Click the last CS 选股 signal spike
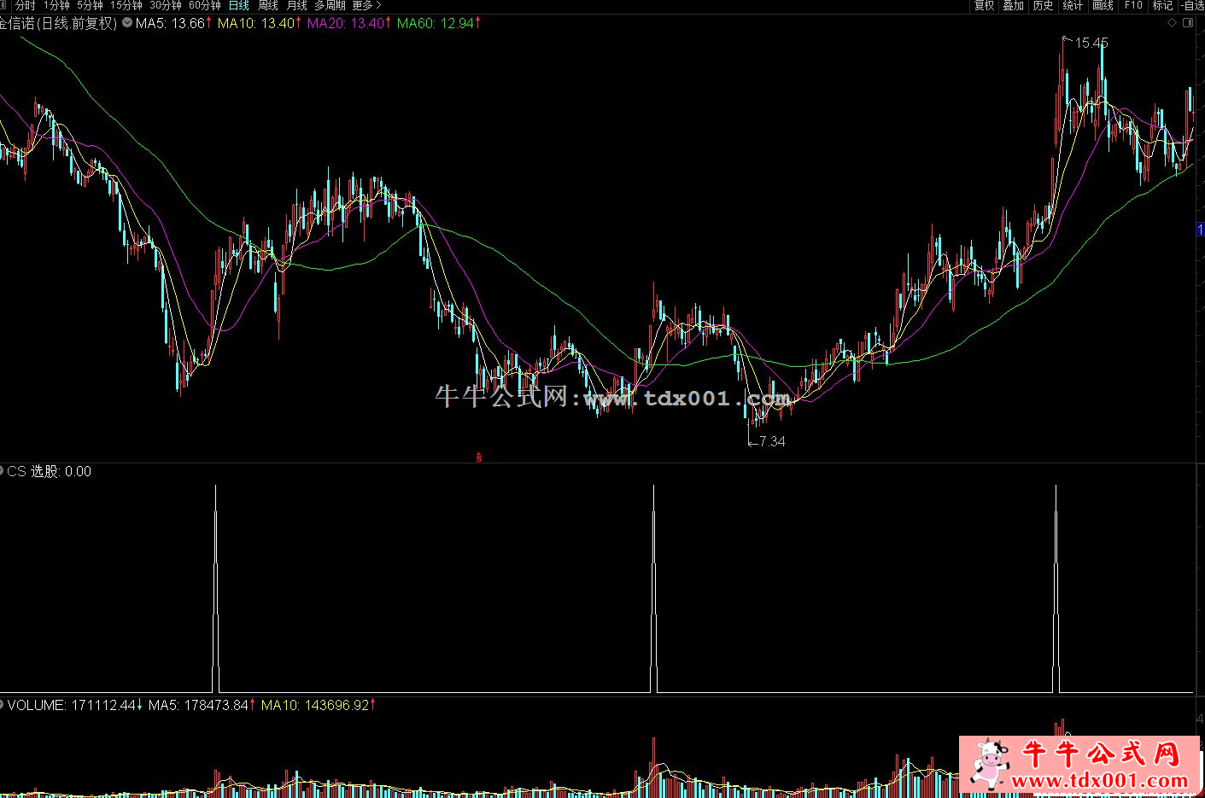Viewport: 1205px width, 798px height. click(x=1056, y=589)
